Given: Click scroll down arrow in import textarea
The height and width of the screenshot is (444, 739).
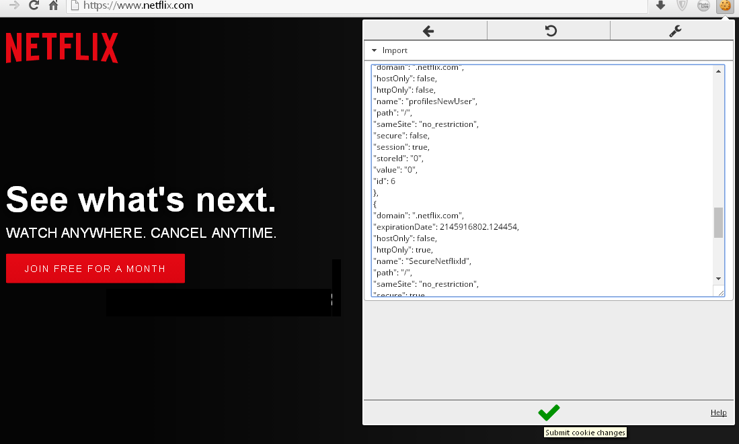Looking at the screenshot, I should (x=718, y=279).
